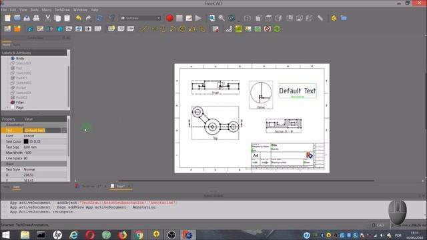This screenshot has height=240, width=427.
Task: Open the Edit menu
Action: click(x=13, y=10)
